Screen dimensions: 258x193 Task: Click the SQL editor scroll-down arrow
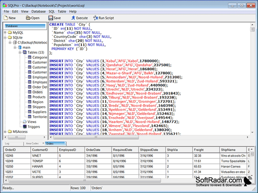pyautogui.click(x=252, y=132)
